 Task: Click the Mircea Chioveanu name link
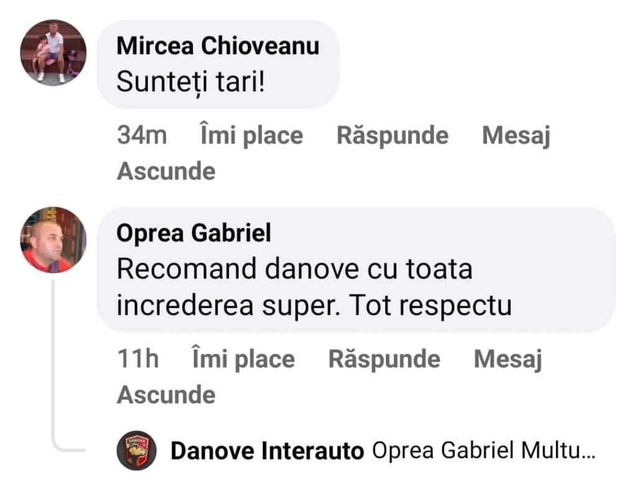(x=217, y=46)
